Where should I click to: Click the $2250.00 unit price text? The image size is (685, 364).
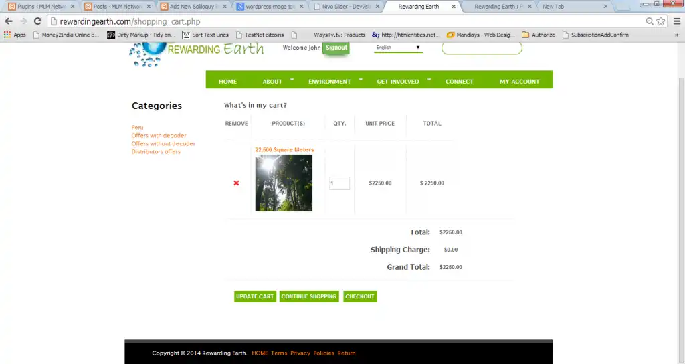380,183
